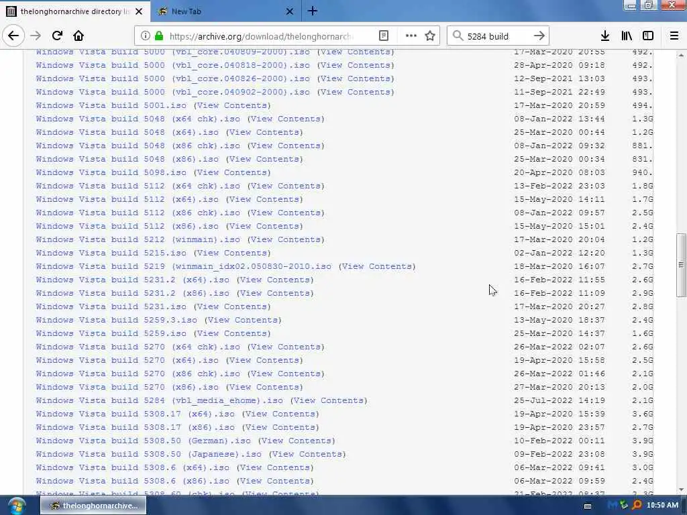Click the keyboard icon in system tray
The height and width of the screenshot is (515, 687).
click(x=588, y=506)
